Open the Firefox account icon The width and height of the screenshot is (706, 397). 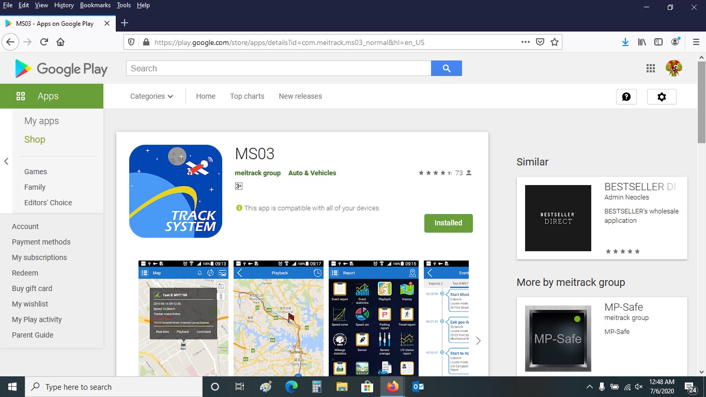tap(676, 42)
